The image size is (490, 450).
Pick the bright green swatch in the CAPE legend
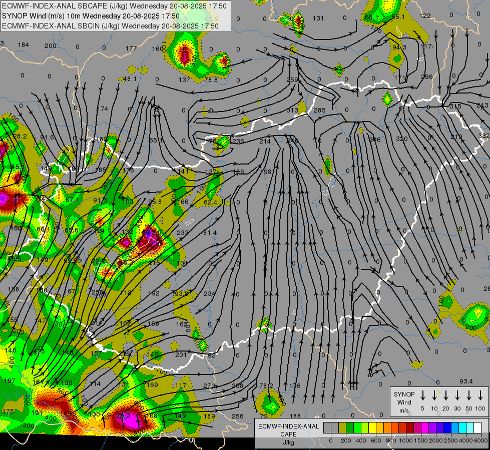[357, 428]
